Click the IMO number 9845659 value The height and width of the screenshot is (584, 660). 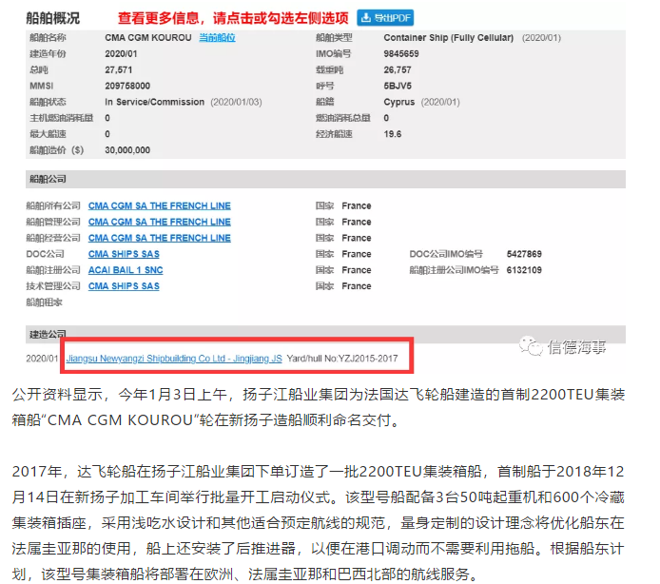click(x=401, y=54)
